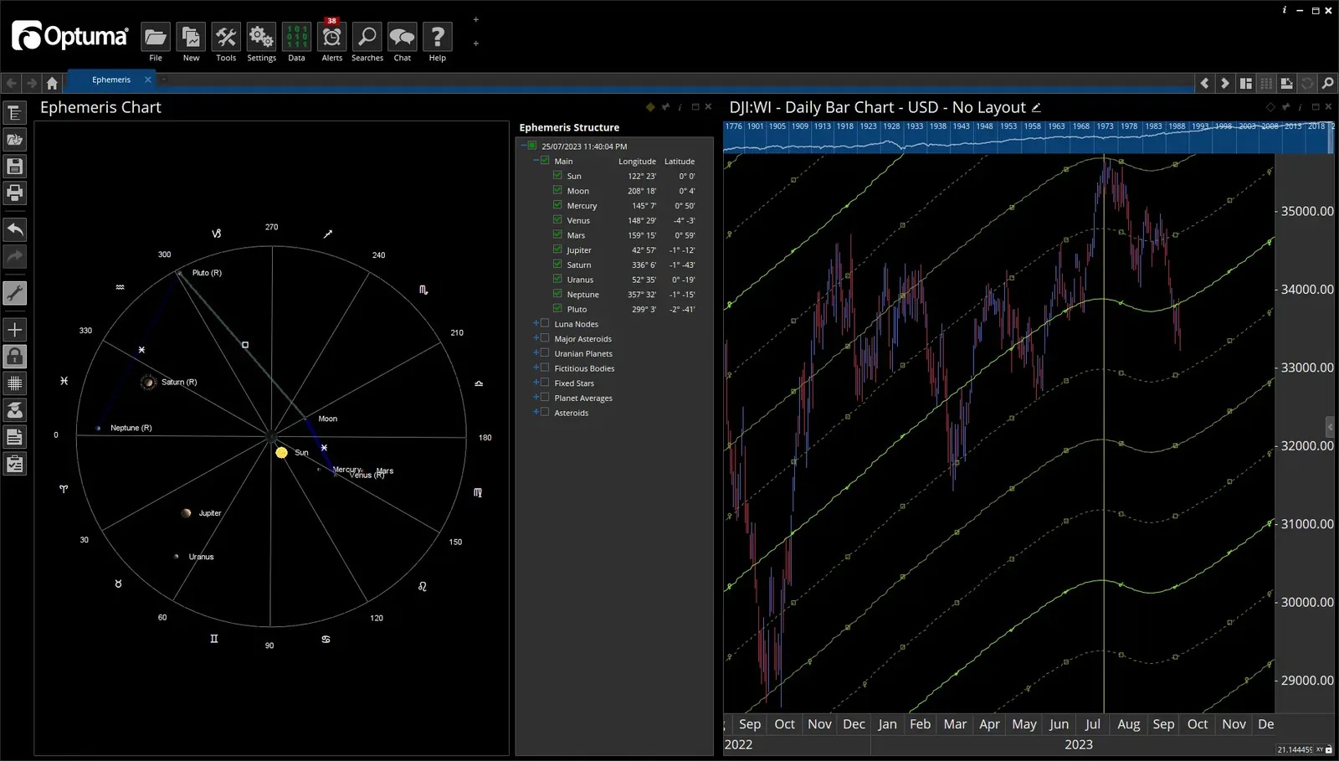
Task: Click the Longitude column header
Action: pyautogui.click(x=637, y=162)
